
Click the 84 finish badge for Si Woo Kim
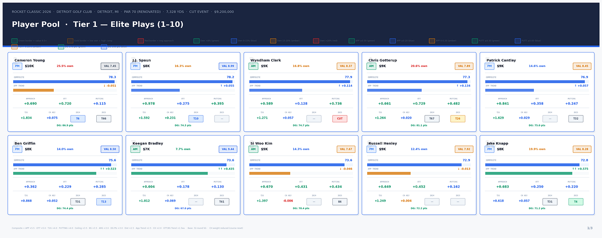(340, 202)
